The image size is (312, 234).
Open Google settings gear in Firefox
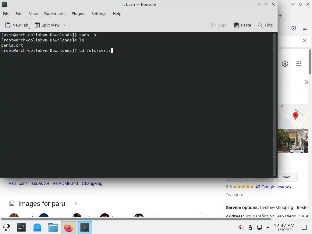[x=285, y=64]
